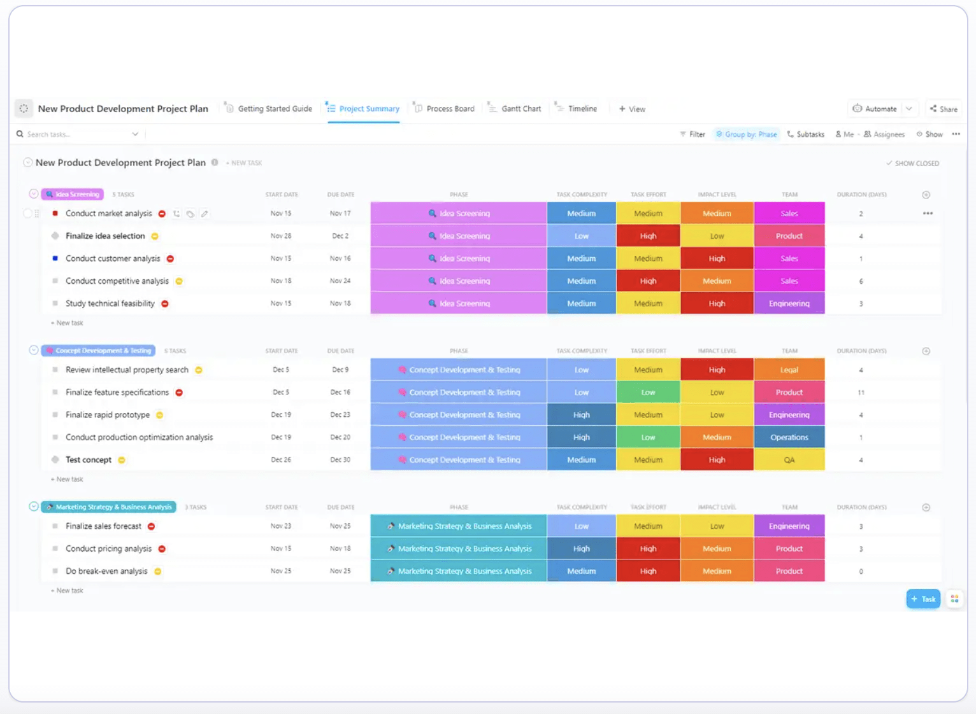The height and width of the screenshot is (714, 976).
Task: Toggle status circle of Test concept
Action: (x=55, y=459)
